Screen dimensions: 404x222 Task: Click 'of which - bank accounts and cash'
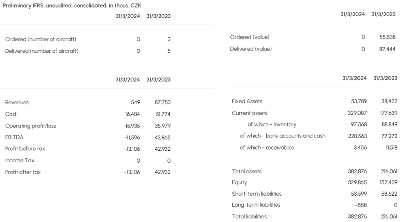282,136
